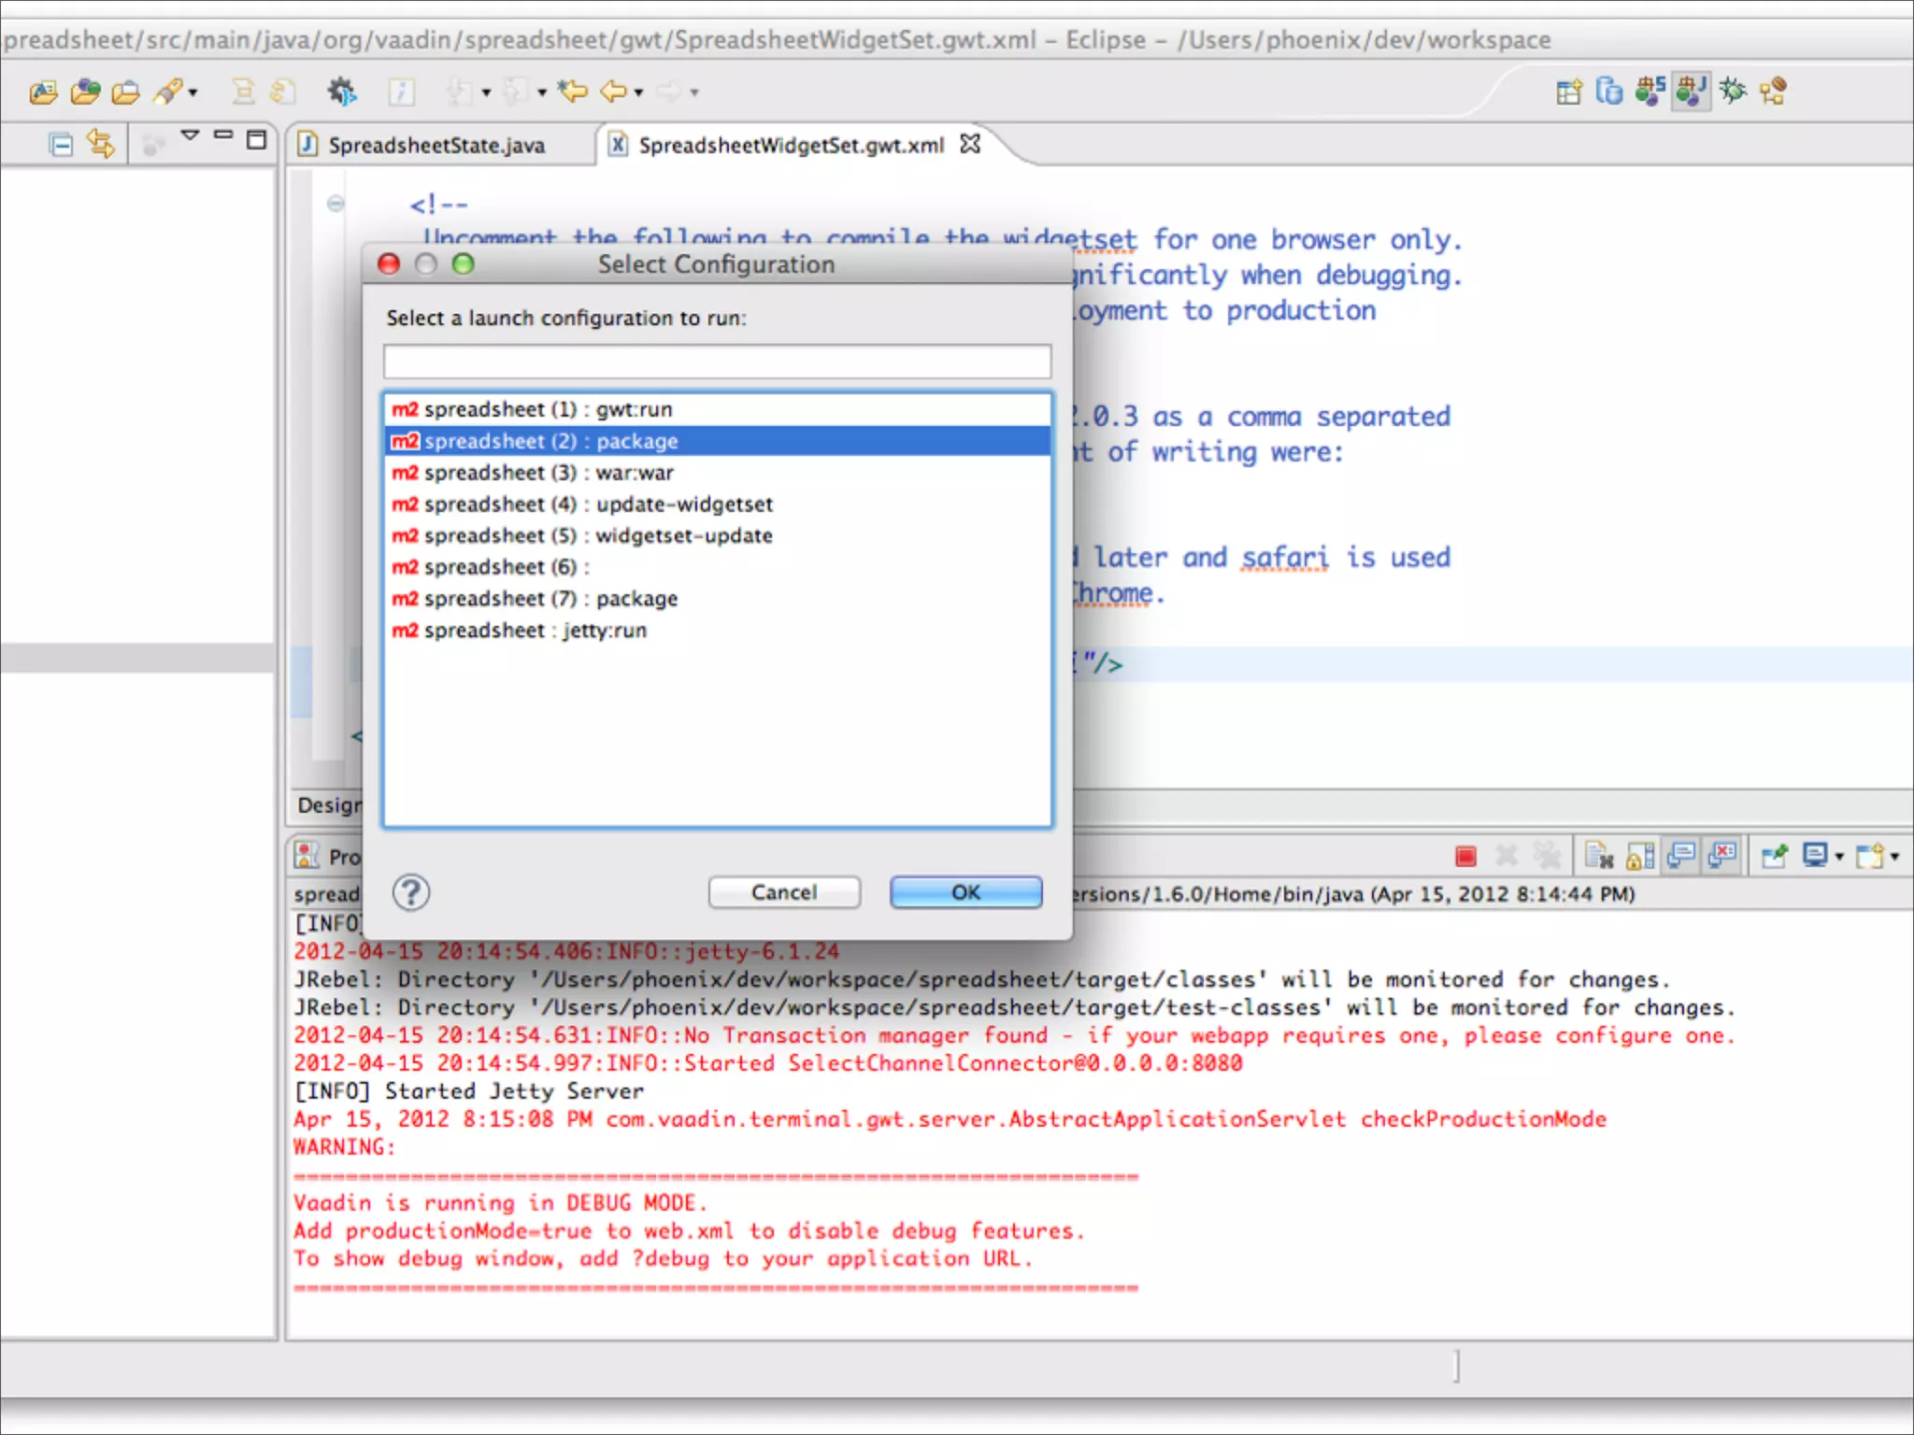1914x1435 pixels.
Task: Click the Open Perspective icon
Action: 1569,91
